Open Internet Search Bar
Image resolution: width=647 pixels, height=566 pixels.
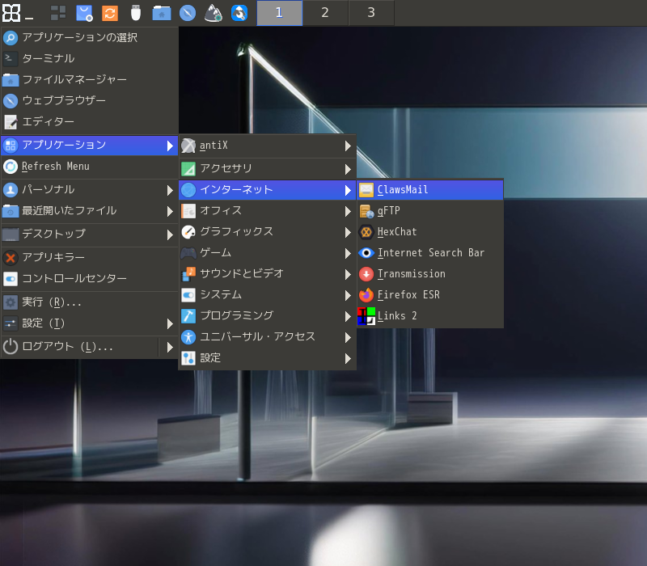[429, 253]
